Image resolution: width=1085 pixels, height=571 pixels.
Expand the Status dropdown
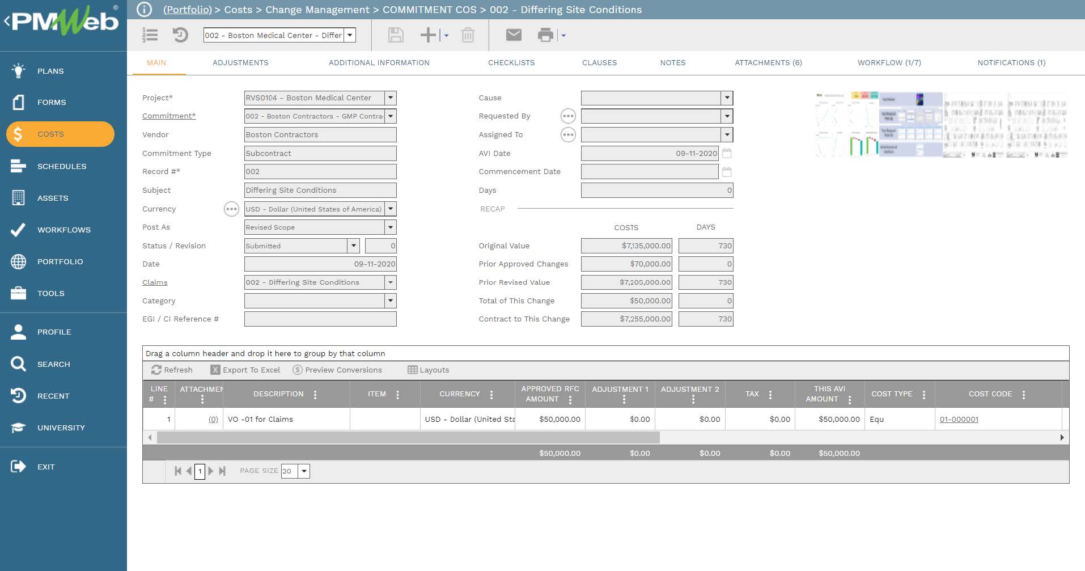(353, 246)
